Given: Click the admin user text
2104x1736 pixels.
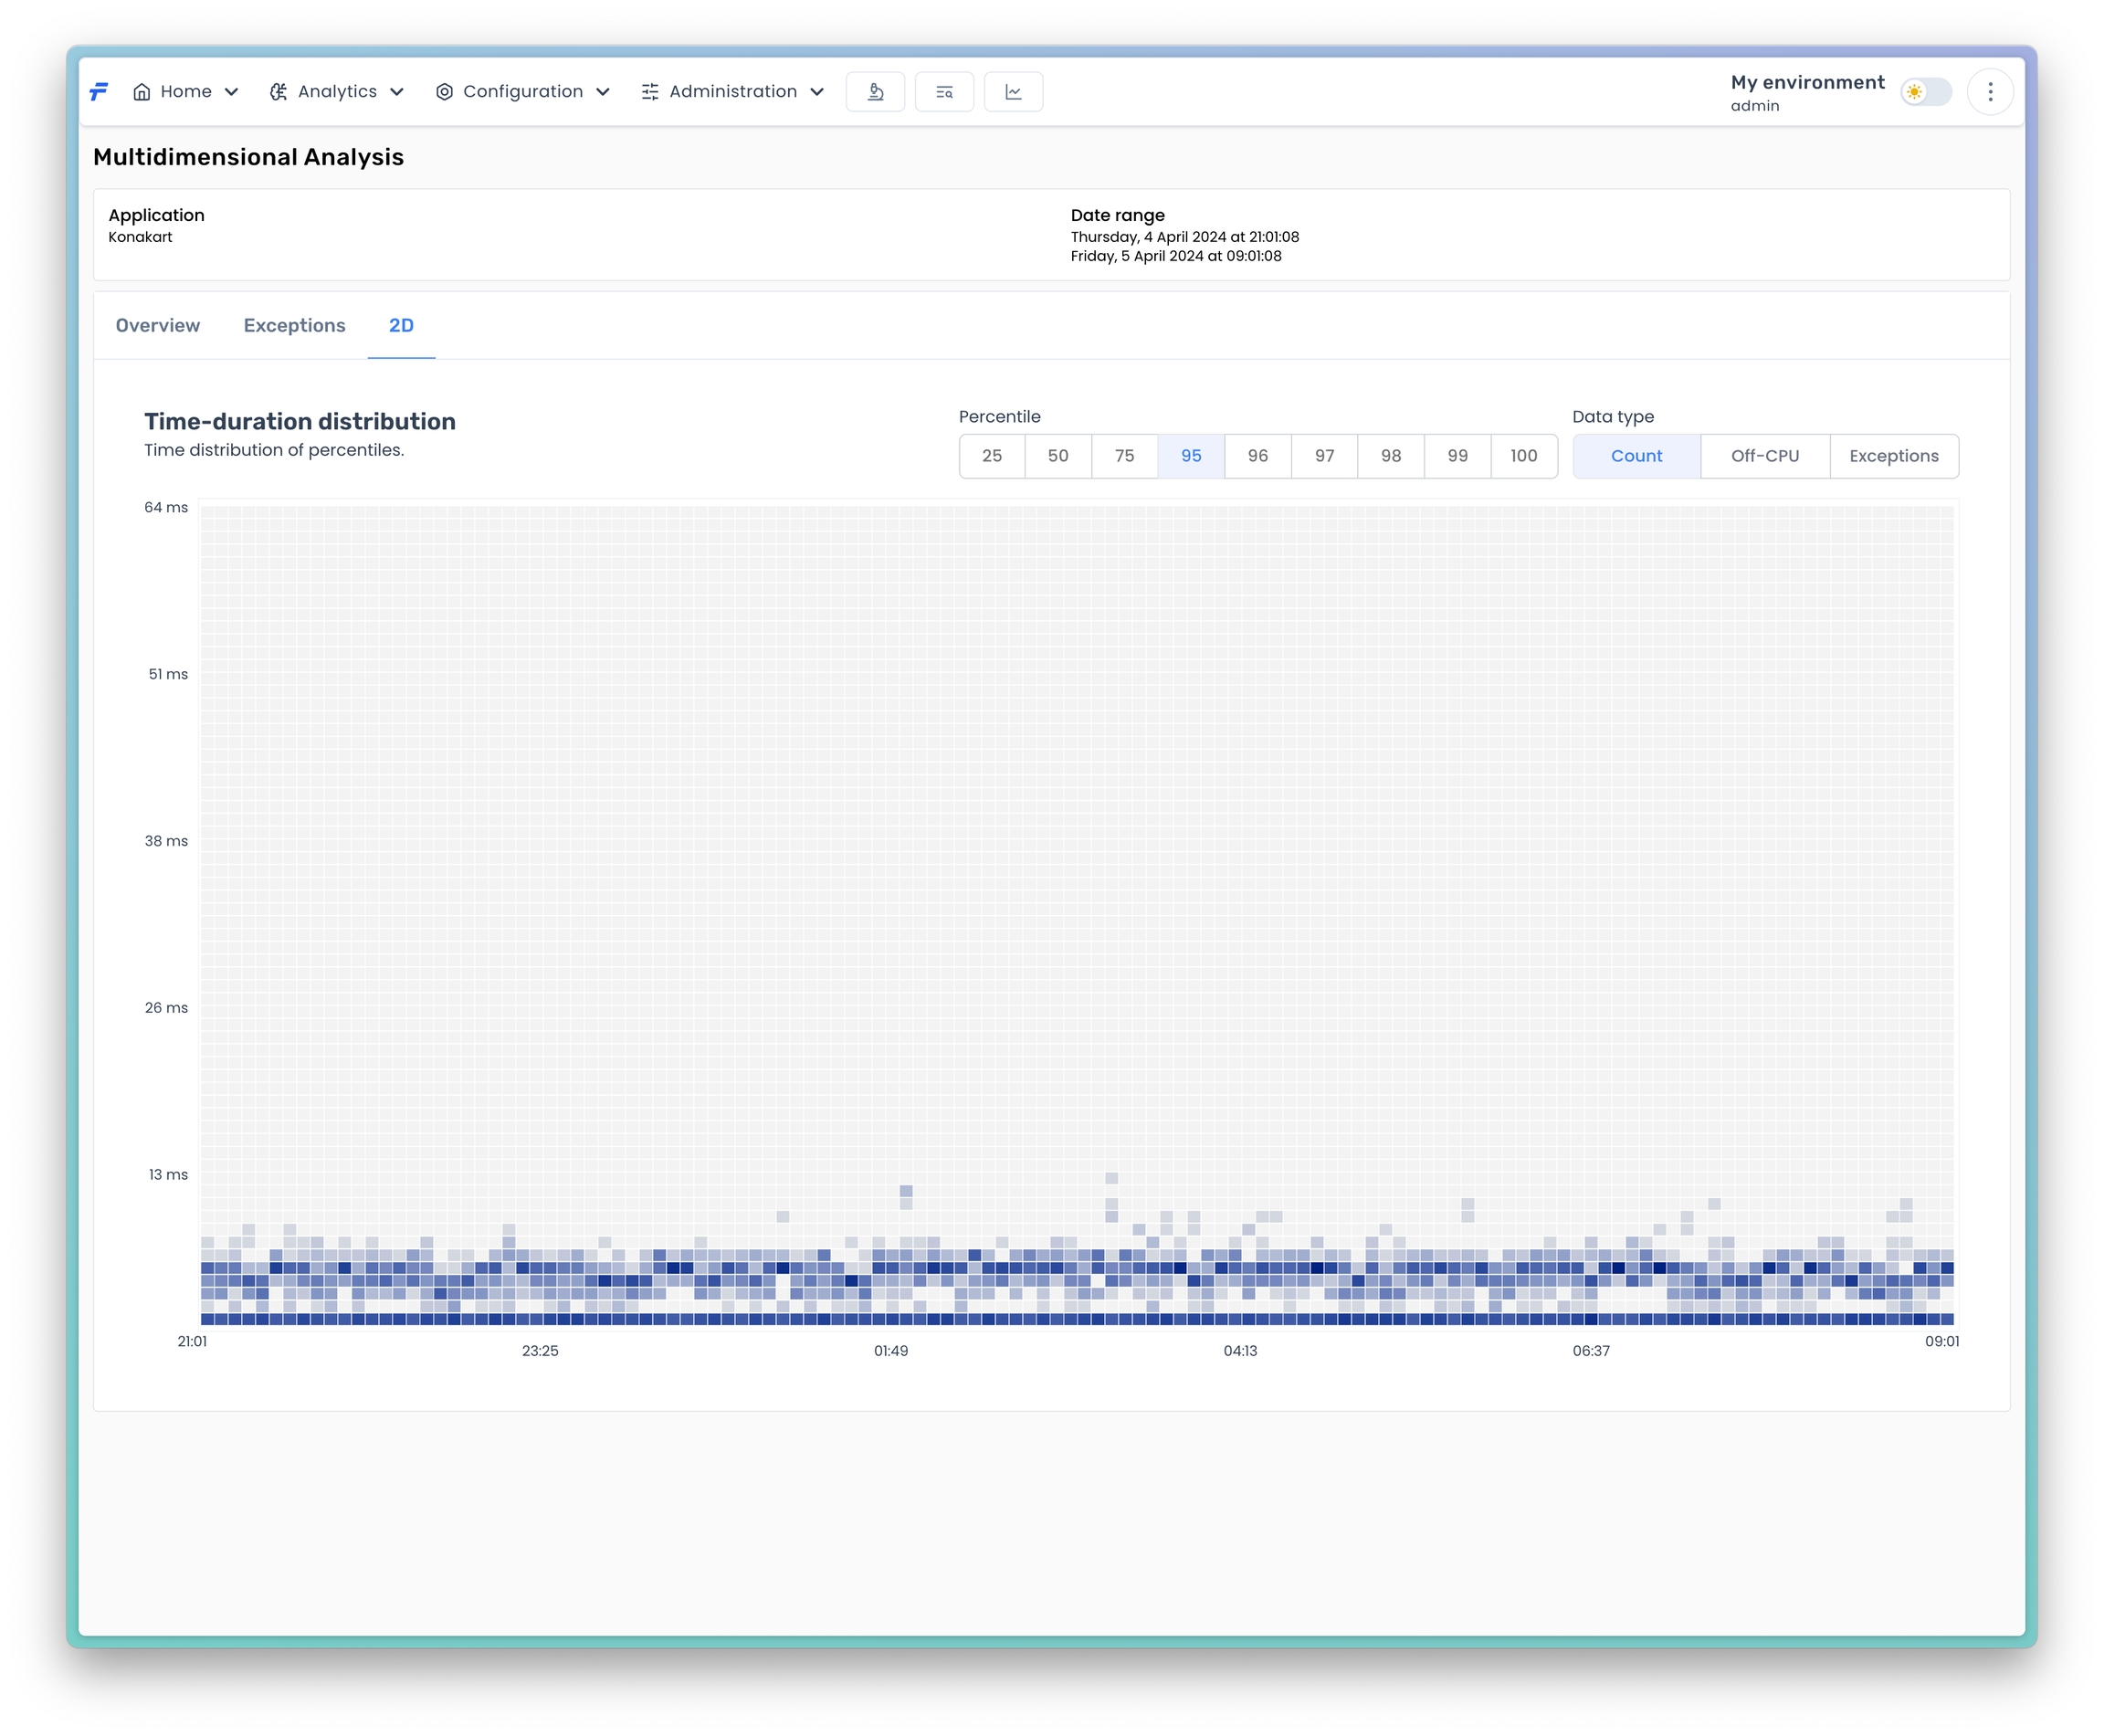Looking at the screenshot, I should 1755,106.
